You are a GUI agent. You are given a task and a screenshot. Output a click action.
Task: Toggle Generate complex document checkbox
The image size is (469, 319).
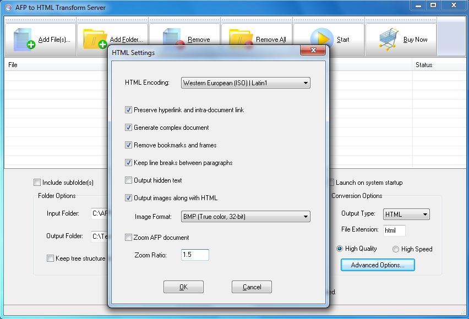128,128
